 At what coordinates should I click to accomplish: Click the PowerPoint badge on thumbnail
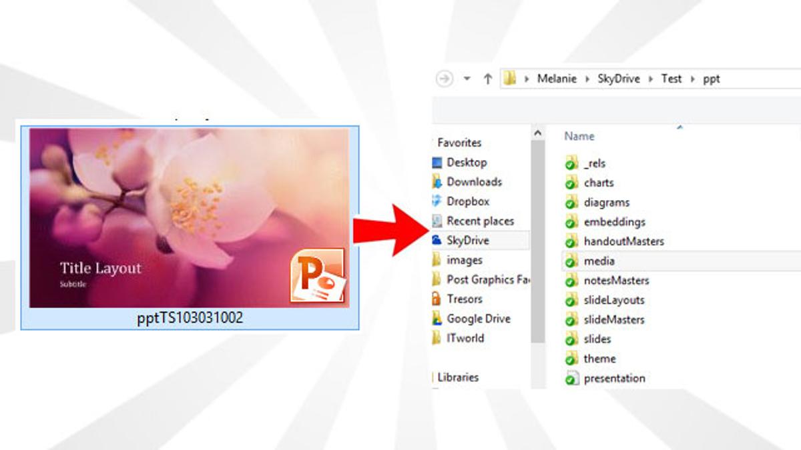318,276
